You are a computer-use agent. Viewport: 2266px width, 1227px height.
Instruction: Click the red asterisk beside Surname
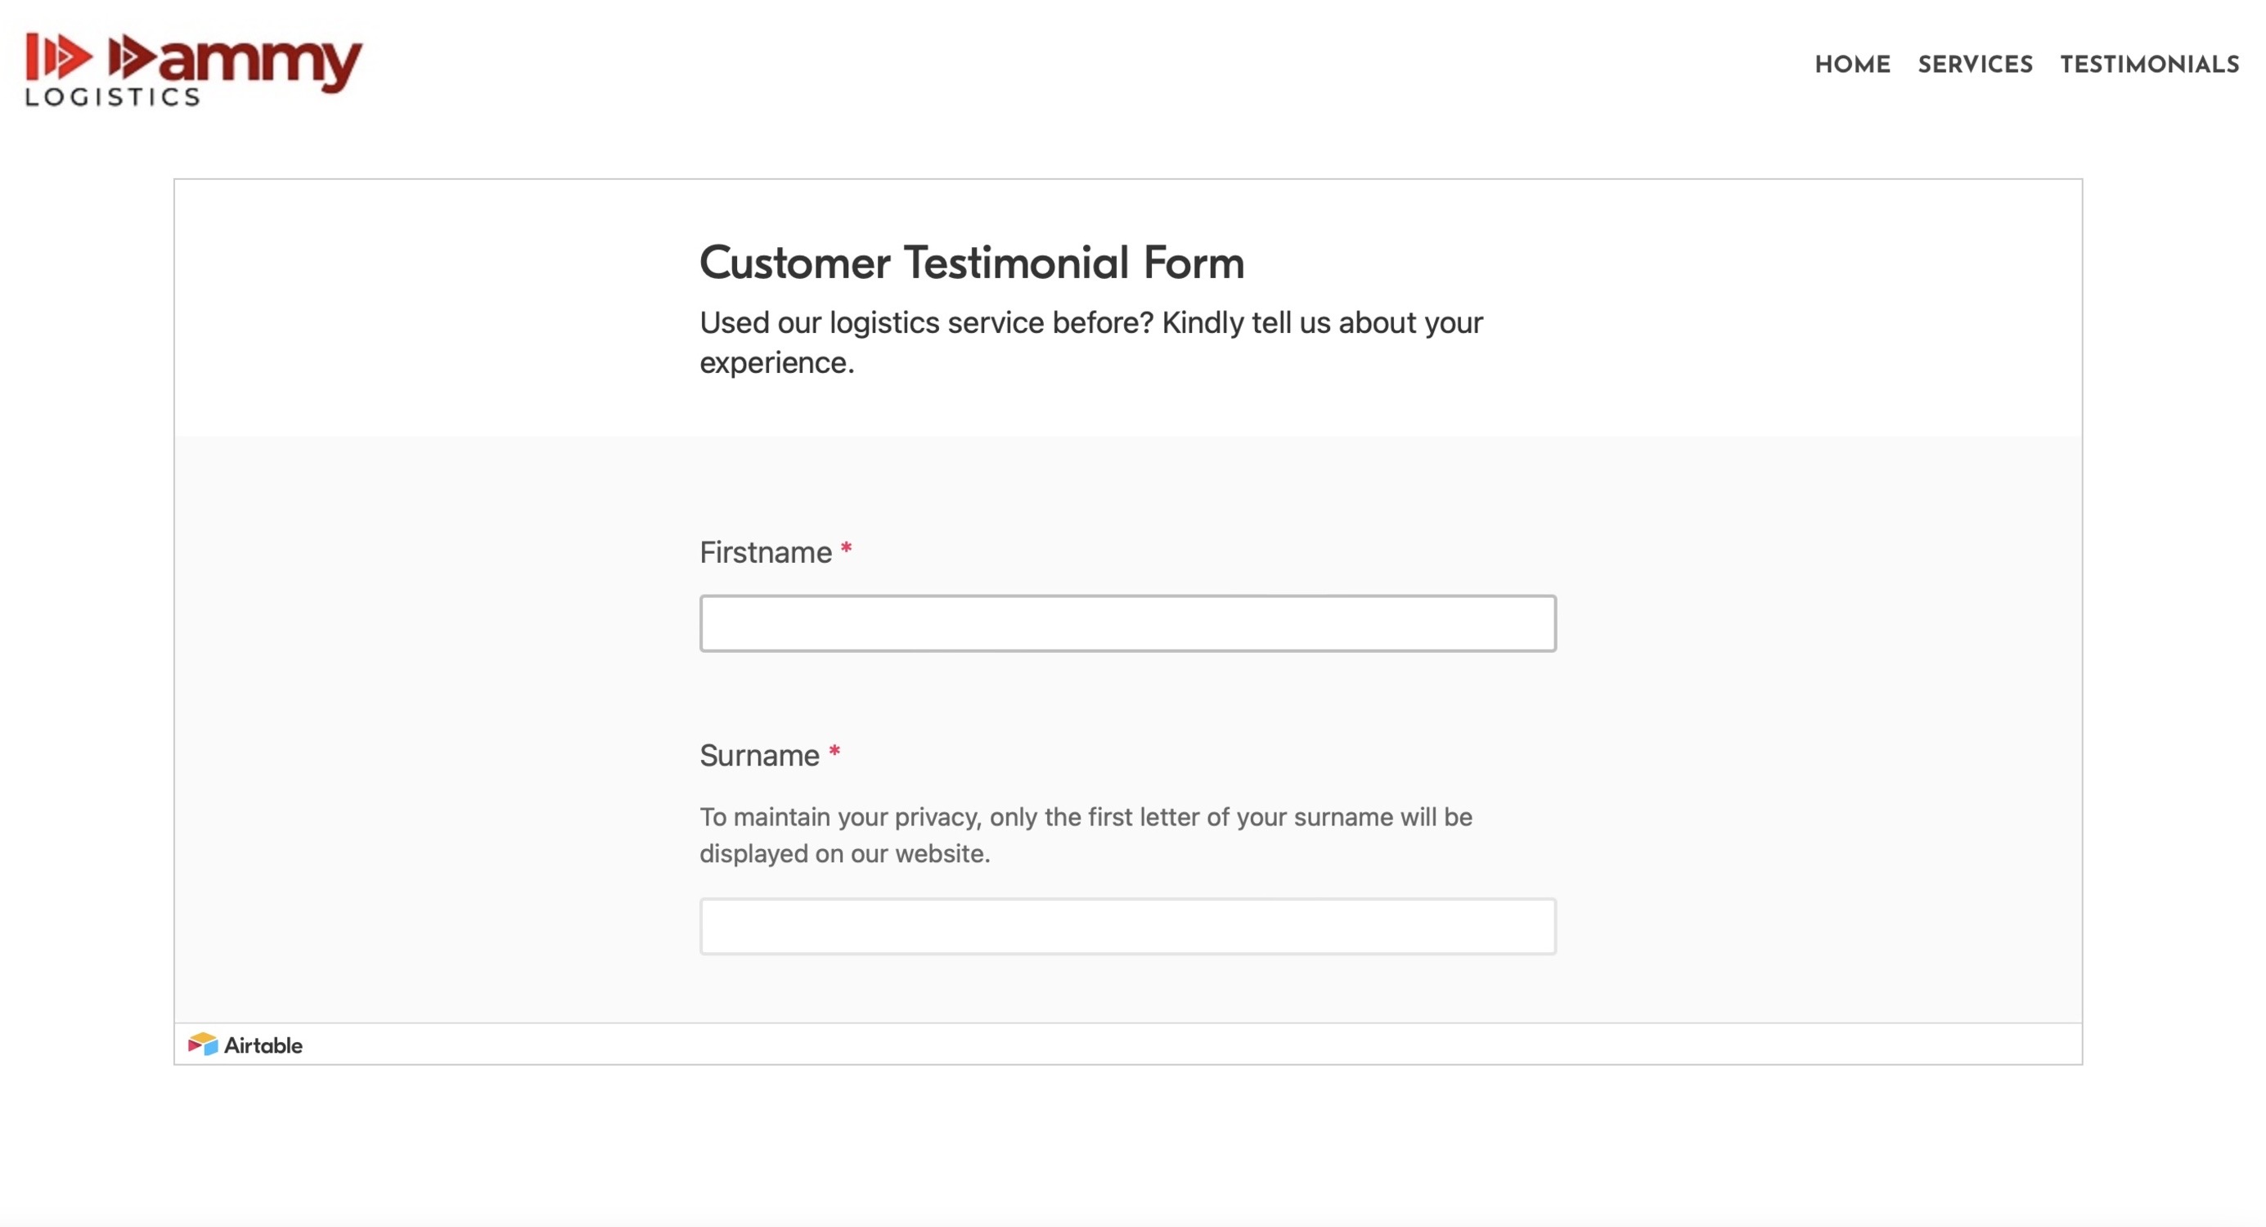(834, 752)
